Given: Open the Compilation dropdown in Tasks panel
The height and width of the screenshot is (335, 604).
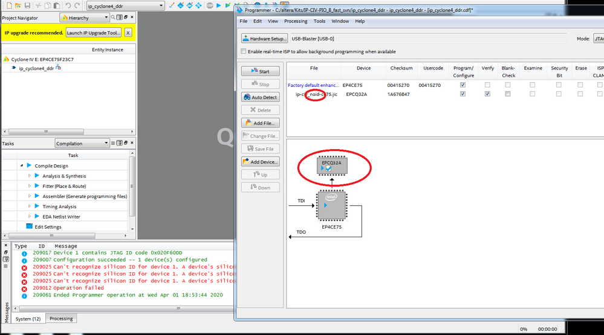Looking at the screenshot, I should [82, 144].
